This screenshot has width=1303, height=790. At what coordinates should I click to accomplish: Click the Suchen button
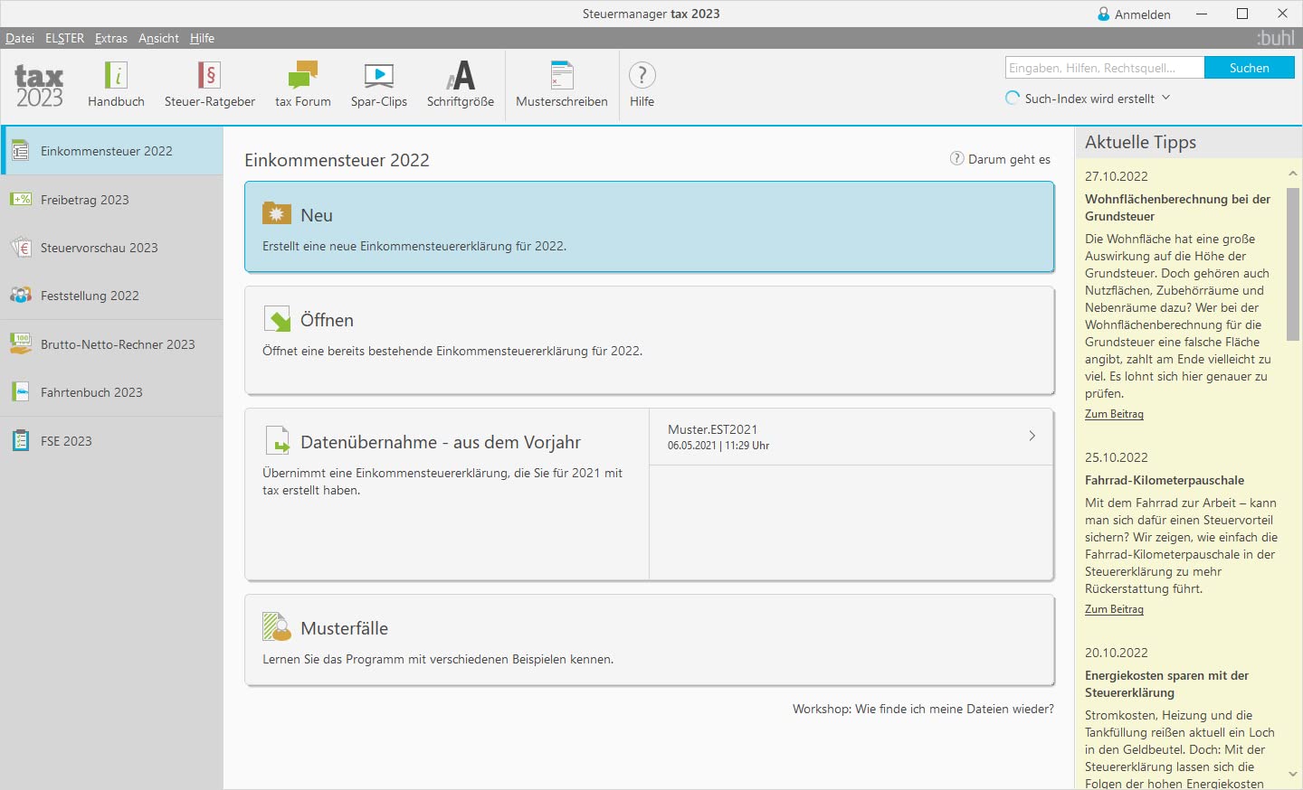(1249, 68)
